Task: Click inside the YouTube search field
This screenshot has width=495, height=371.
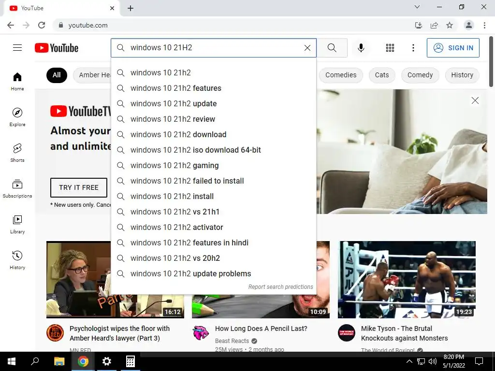Action: tap(215, 48)
